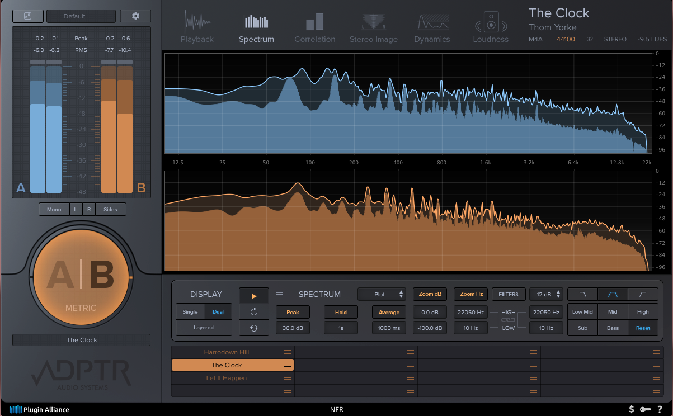Image resolution: width=673 pixels, height=416 pixels.
Task: Click the window resize icon beside Default
Action: point(27,16)
